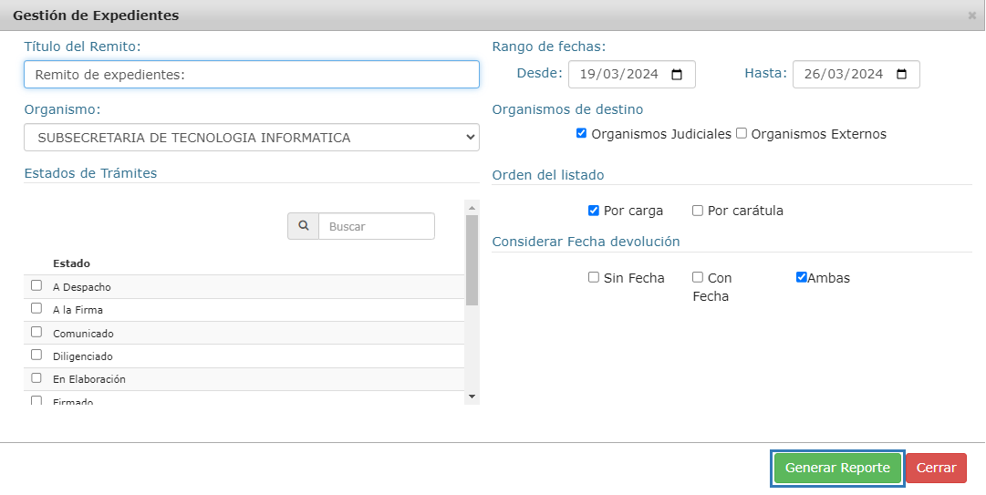The height and width of the screenshot is (495, 986).
Task: Choose Por carátula ordering
Action: point(698,211)
